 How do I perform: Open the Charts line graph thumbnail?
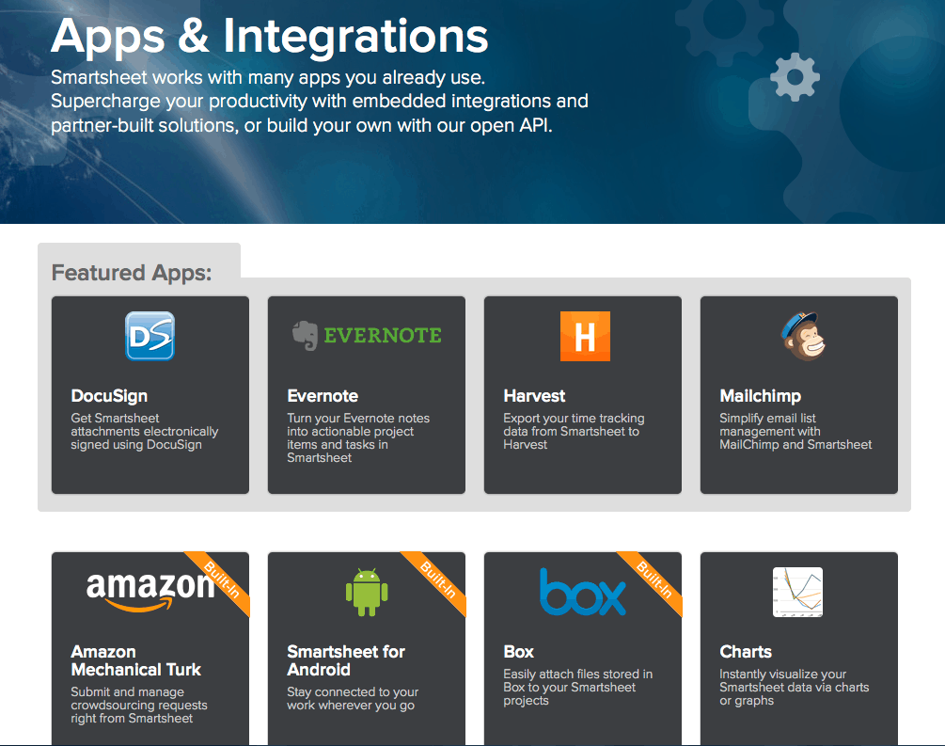[x=798, y=593]
